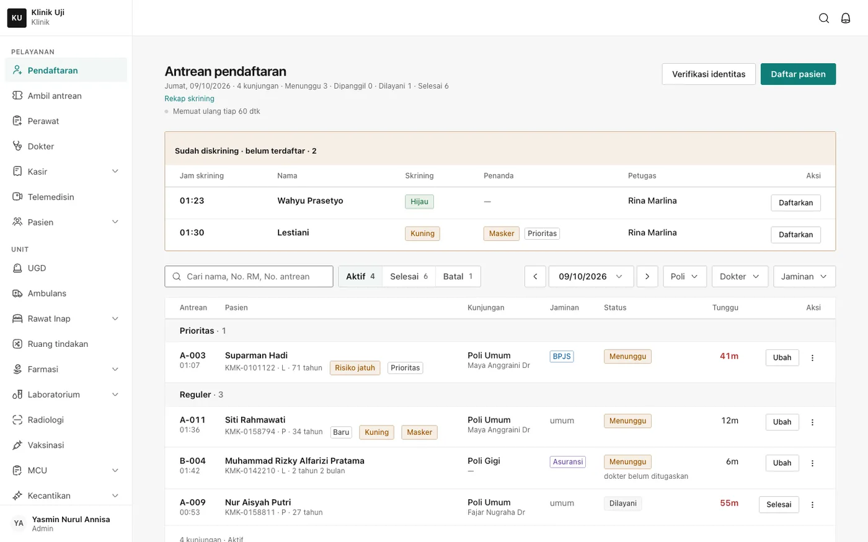Open the Poli filter dropdown
868x542 pixels.
684,276
